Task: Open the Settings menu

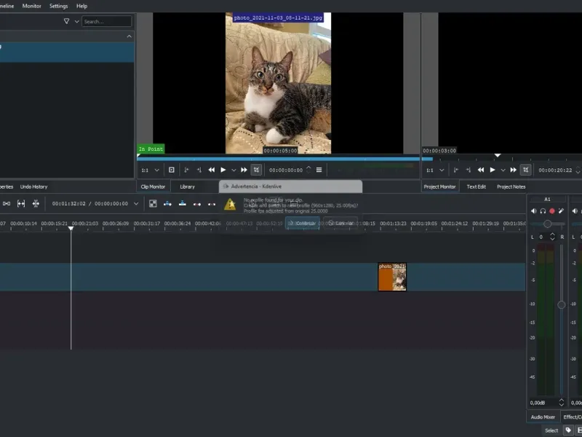Action: pos(59,6)
